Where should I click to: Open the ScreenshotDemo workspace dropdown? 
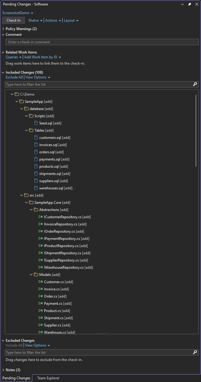(x=18, y=13)
